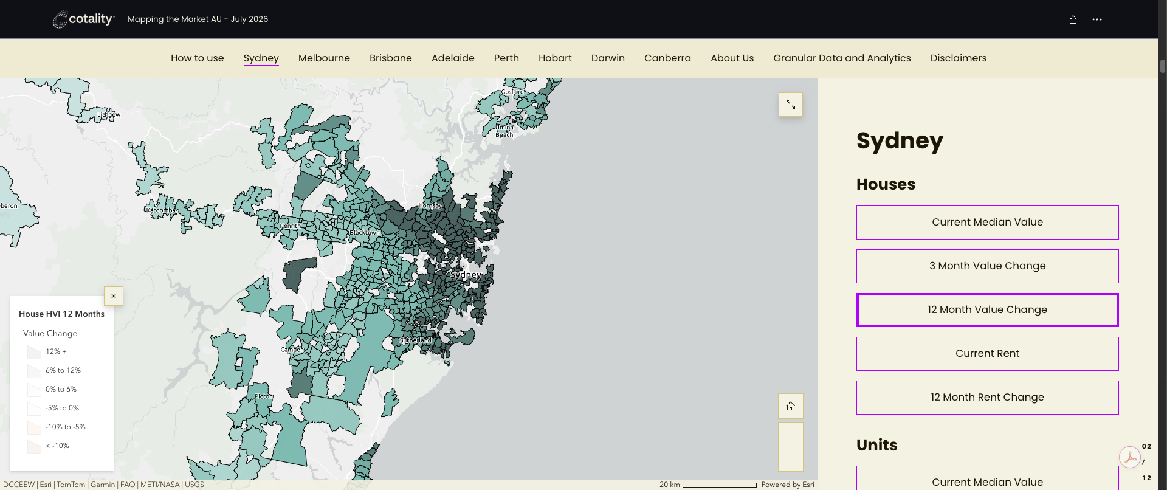Zoom in on the map
Viewport: 1167px width, 490px height.
click(791, 435)
